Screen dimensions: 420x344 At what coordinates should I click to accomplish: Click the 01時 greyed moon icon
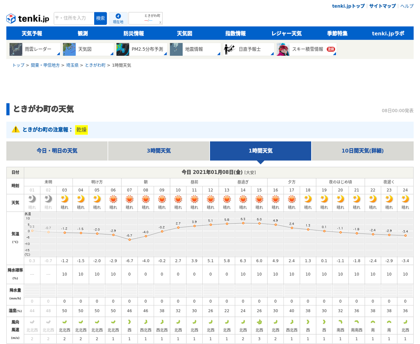pos(32,199)
